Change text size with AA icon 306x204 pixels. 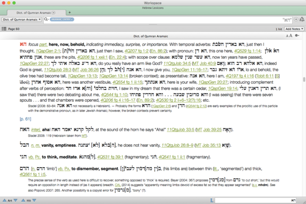tap(289, 36)
